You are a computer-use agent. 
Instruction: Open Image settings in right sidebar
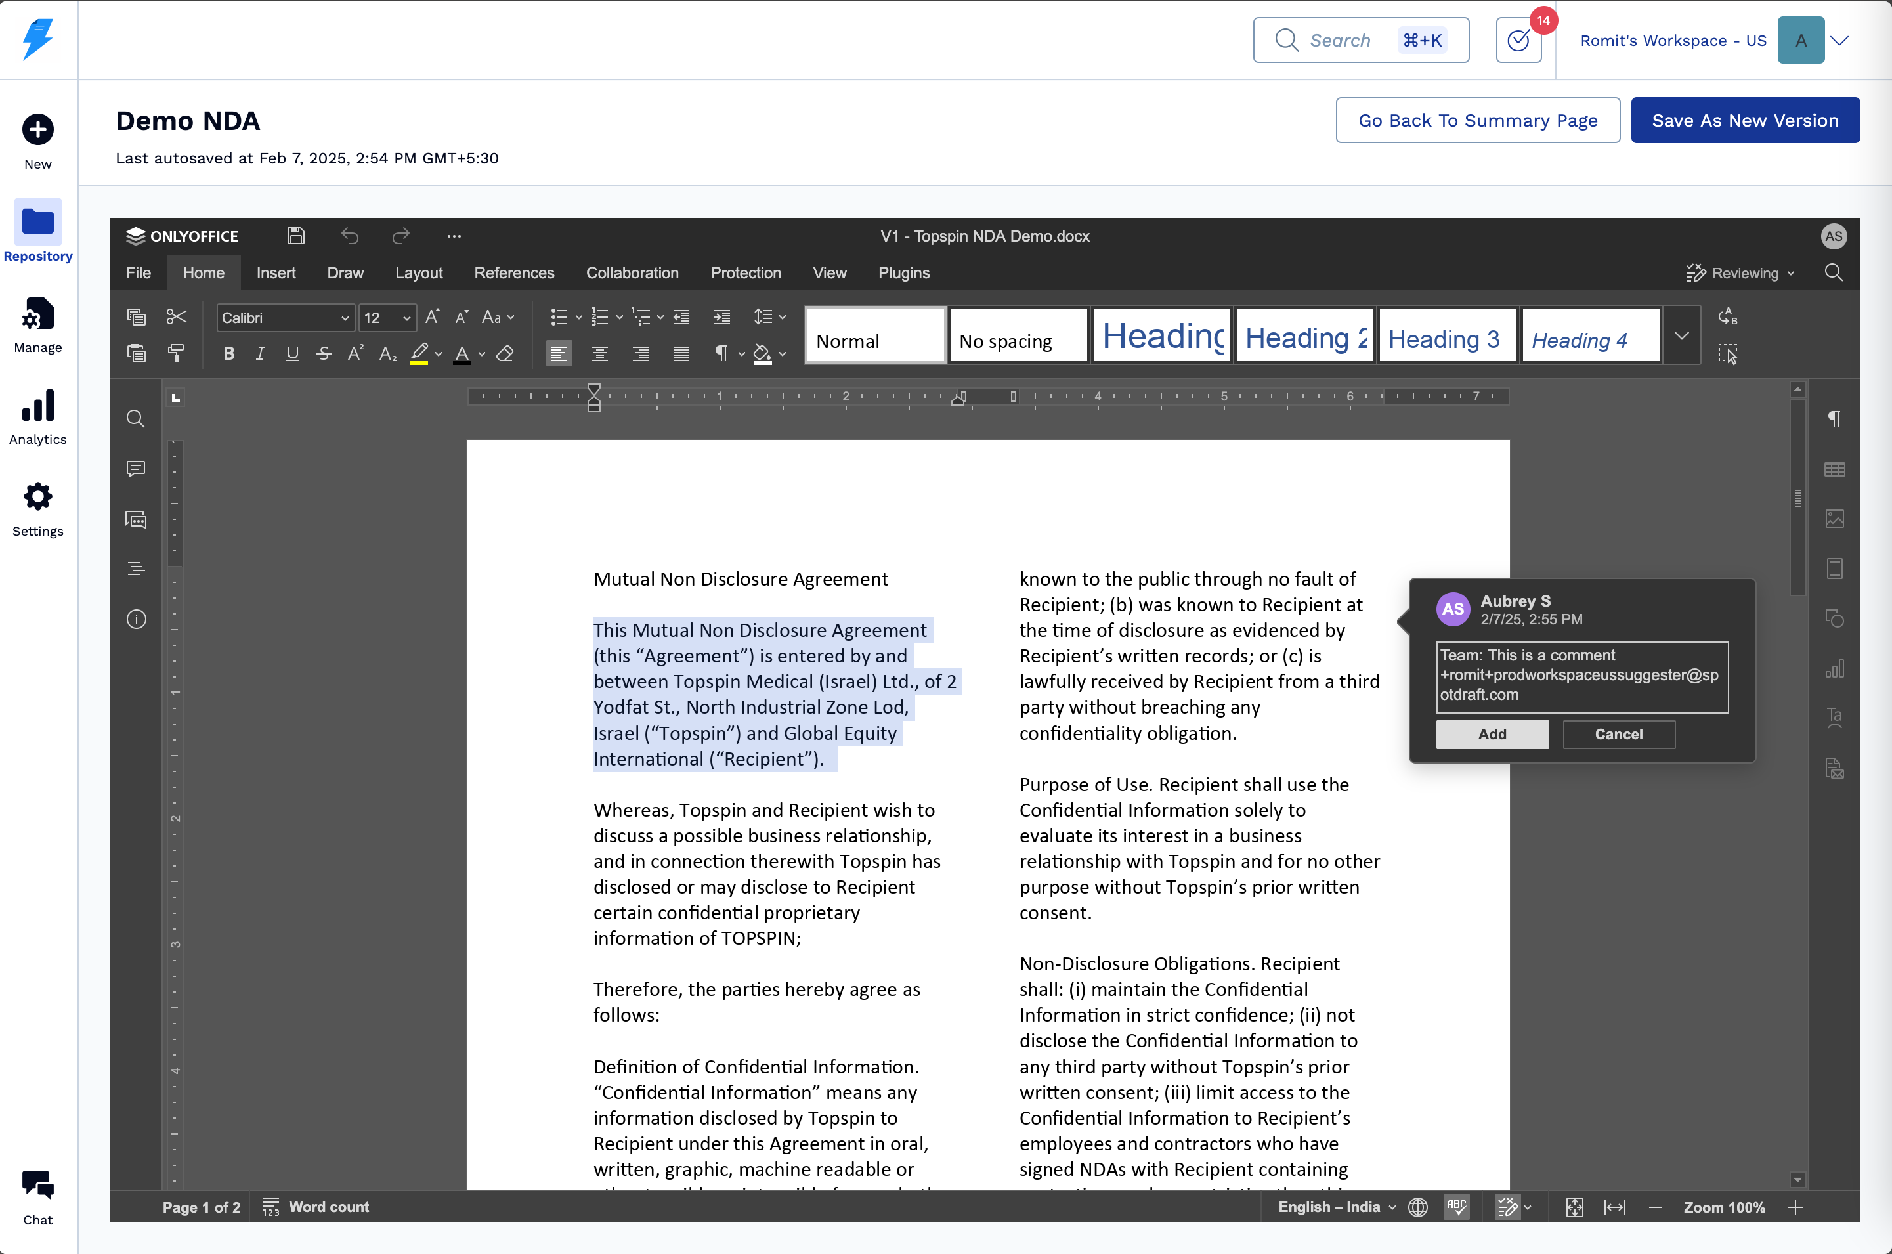coord(1834,519)
